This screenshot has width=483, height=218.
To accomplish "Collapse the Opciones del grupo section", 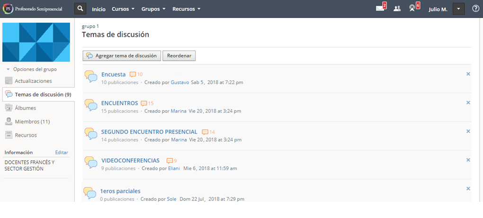I will coord(8,69).
